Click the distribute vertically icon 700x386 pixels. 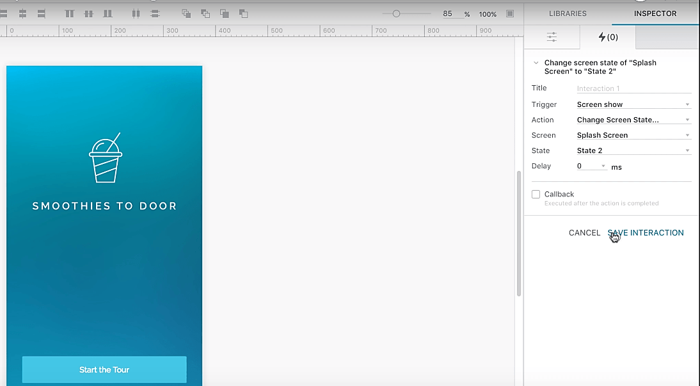pos(155,14)
